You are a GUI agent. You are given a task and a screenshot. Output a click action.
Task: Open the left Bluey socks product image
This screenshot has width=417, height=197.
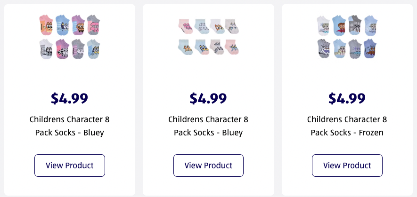pos(69,37)
